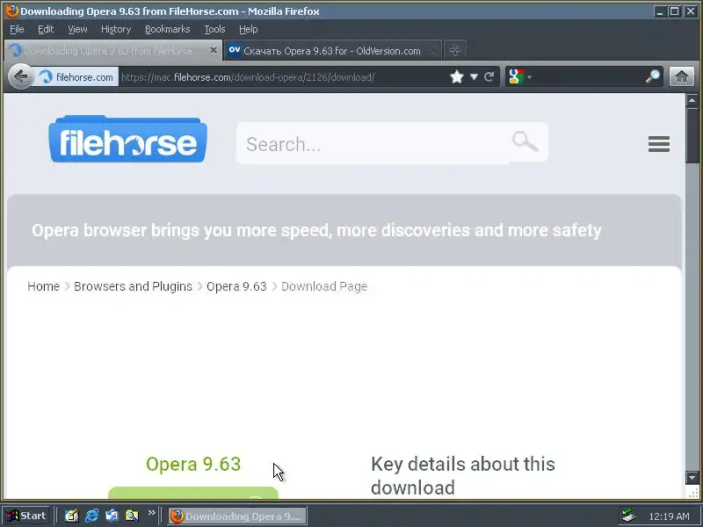
Task: Click the Opera browser brings you more speed headline
Action: (316, 230)
